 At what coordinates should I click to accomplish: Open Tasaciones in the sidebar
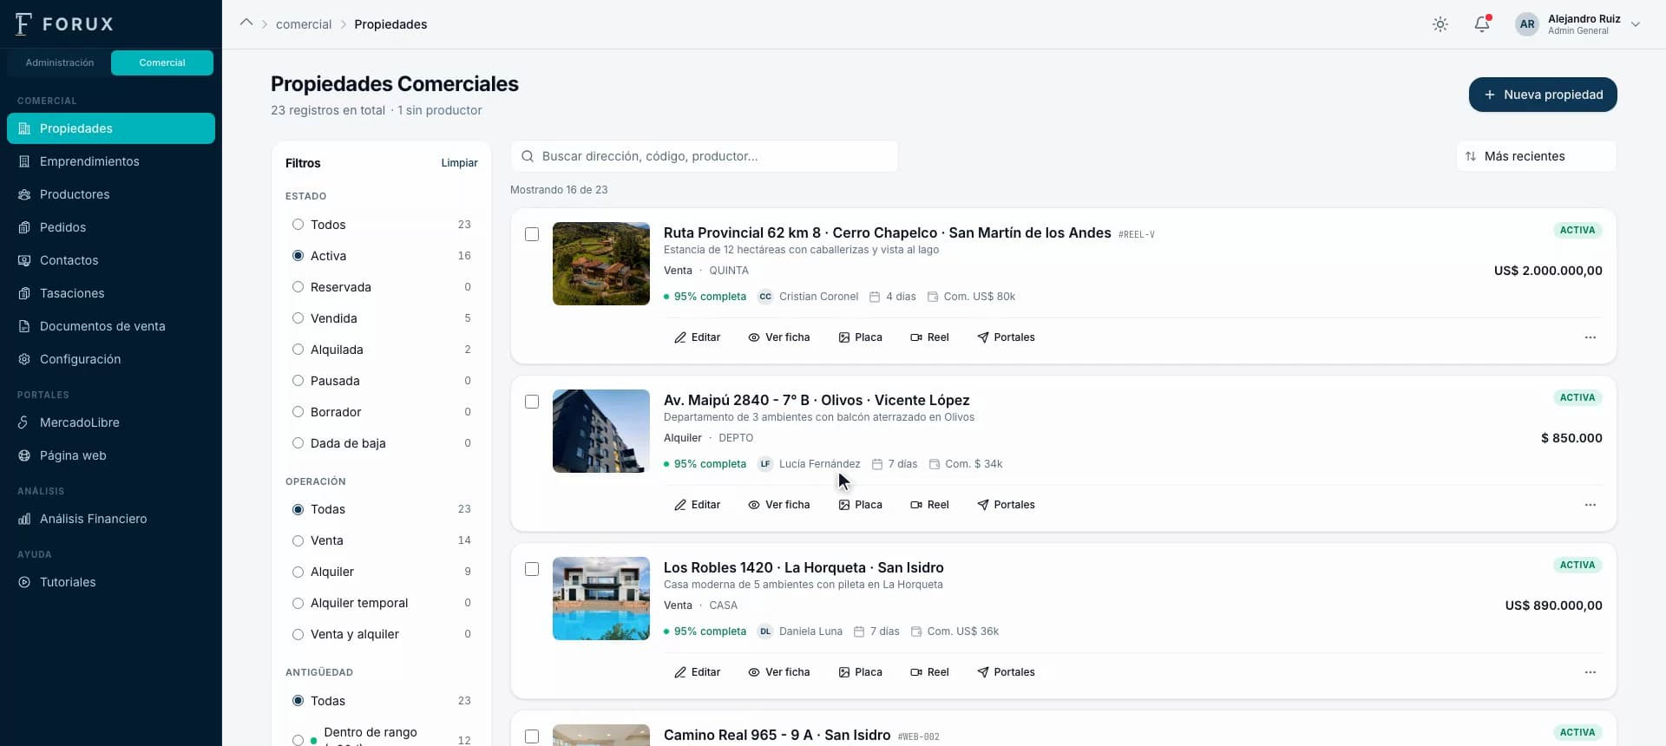click(x=111, y=293)
